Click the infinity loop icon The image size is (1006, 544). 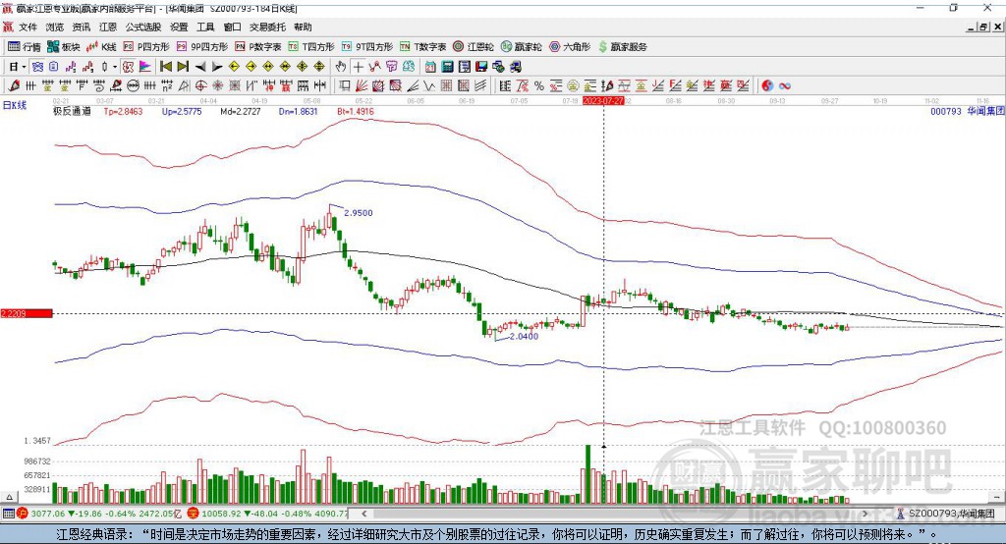coord(785,85)
